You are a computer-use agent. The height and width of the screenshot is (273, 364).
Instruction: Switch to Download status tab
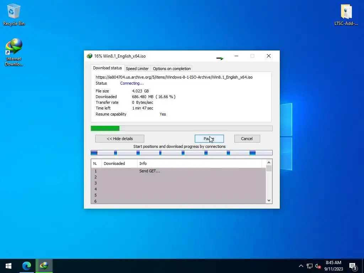(107, 68)
